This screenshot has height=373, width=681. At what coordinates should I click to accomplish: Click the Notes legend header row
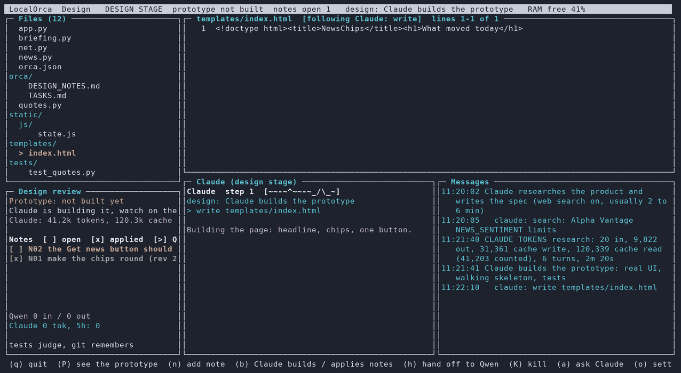click(93, 239)
